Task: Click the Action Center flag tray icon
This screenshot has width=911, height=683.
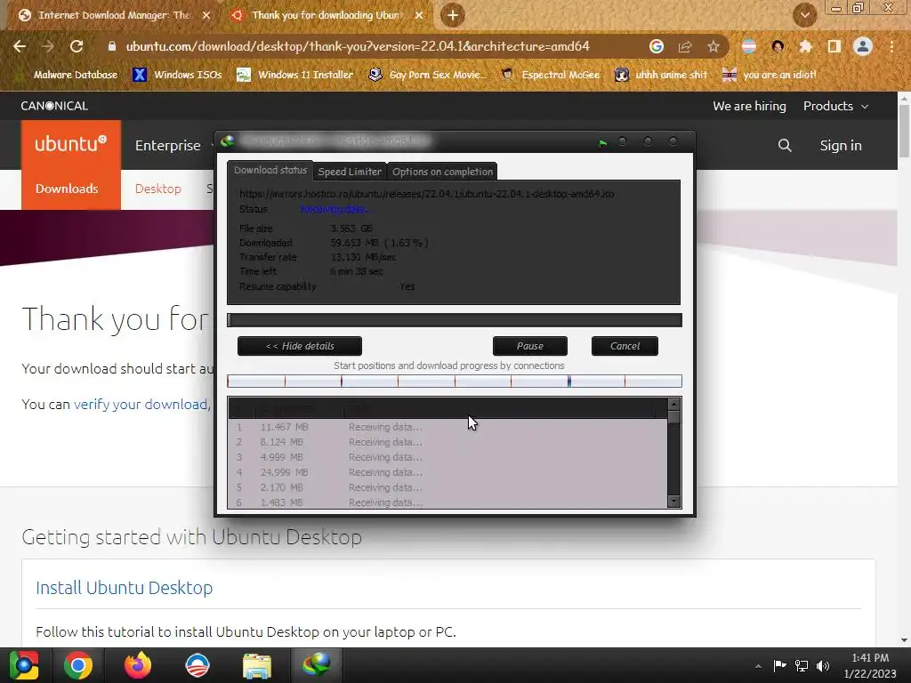Action: click(779, 665)
